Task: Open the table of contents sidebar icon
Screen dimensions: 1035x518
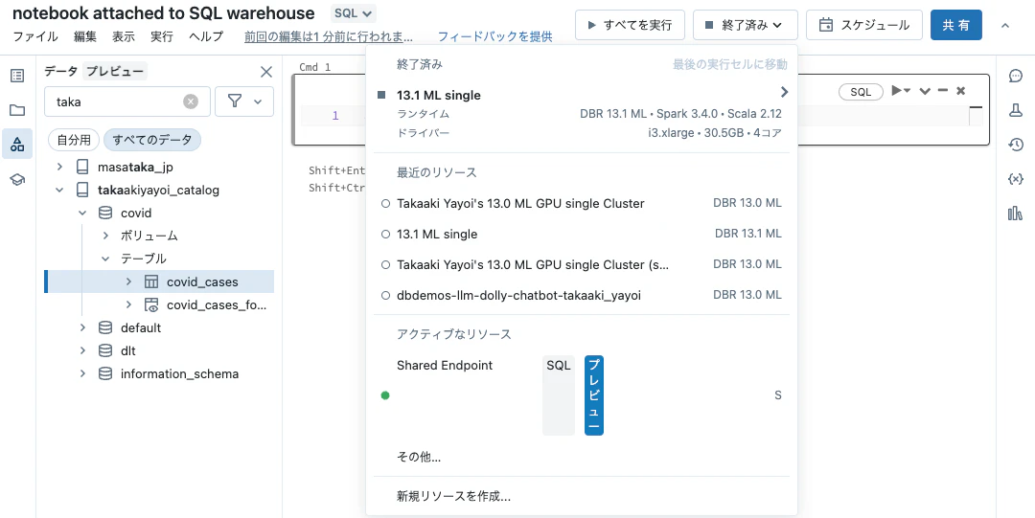Action: point(17,76)
